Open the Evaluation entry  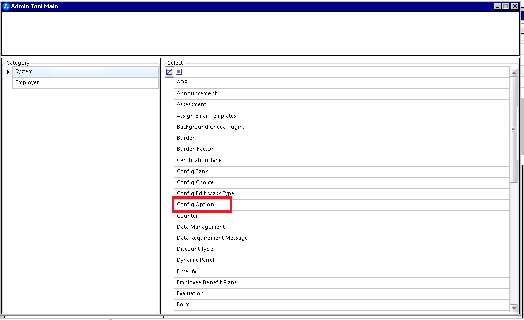pos(342,294)
